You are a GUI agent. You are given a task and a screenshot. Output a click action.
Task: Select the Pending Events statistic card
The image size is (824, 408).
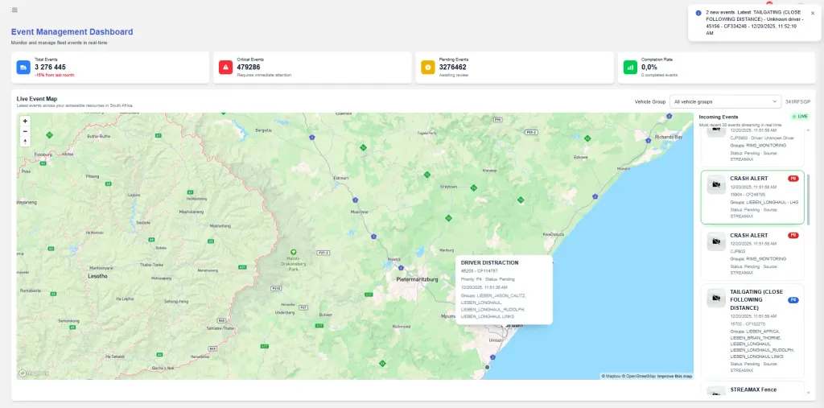click(514, 68)
